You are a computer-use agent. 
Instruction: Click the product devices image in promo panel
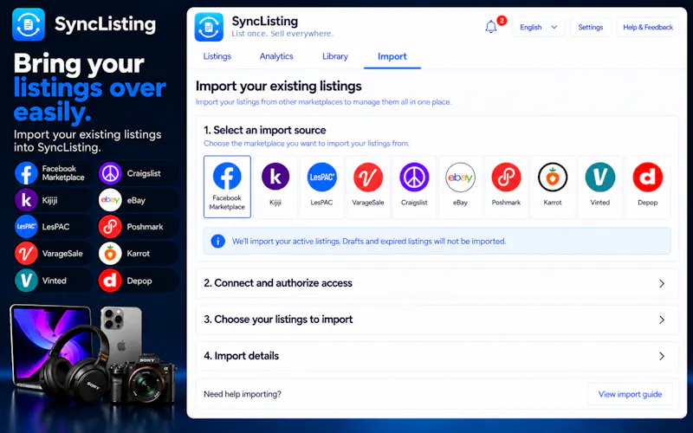coord(93,353)
